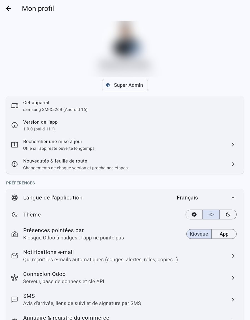This screenshot has height=320, width=250.
Task: Go back using the arrow icon
Action: [9, 9]
